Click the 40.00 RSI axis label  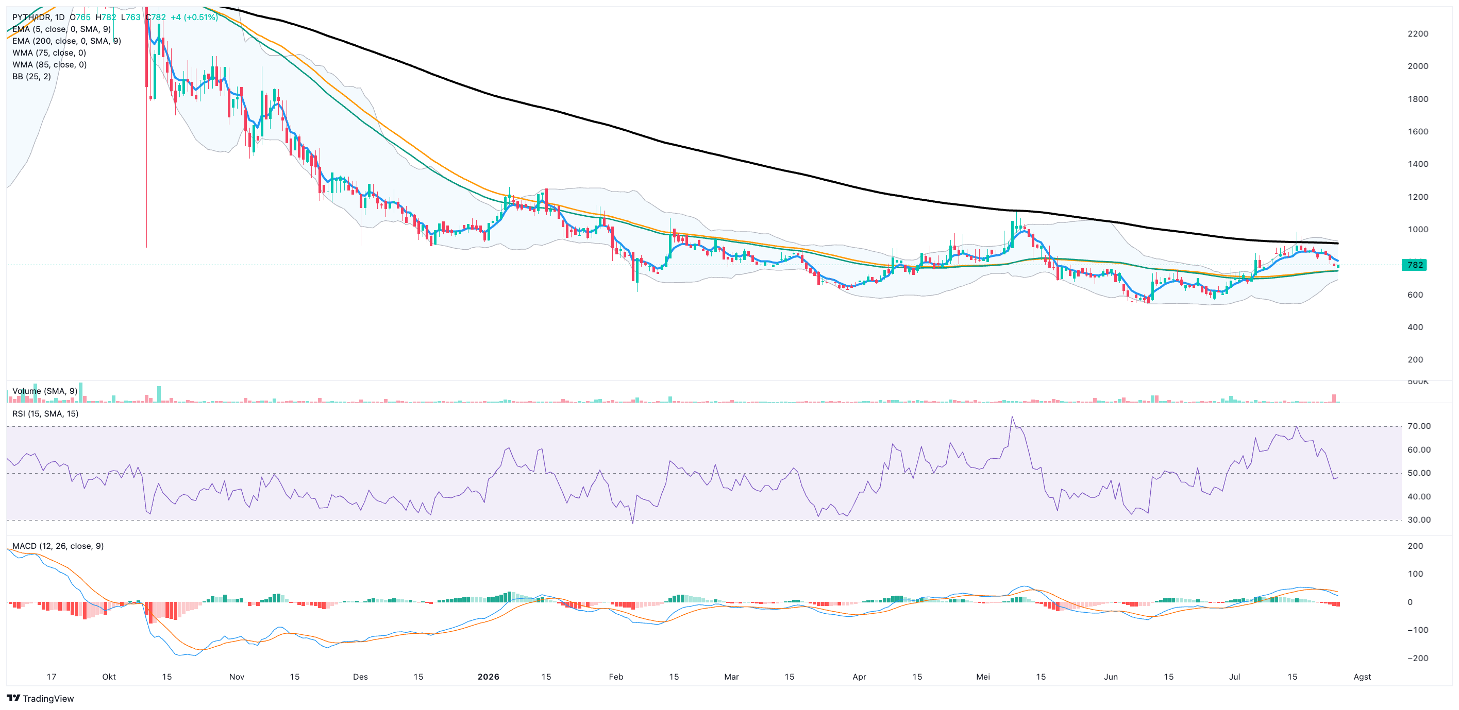1419,497
